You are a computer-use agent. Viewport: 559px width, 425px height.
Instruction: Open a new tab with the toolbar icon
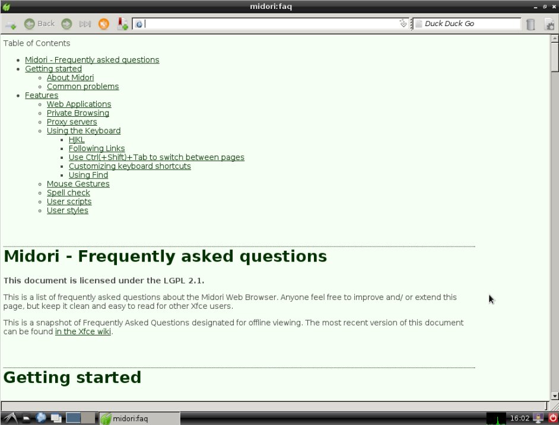tap(11, 24)
